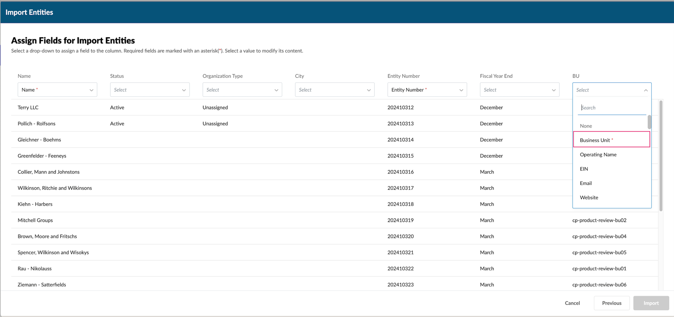Pick EIN from the BU dropdown
Screen dimensions: 674x317
point(584,169)
